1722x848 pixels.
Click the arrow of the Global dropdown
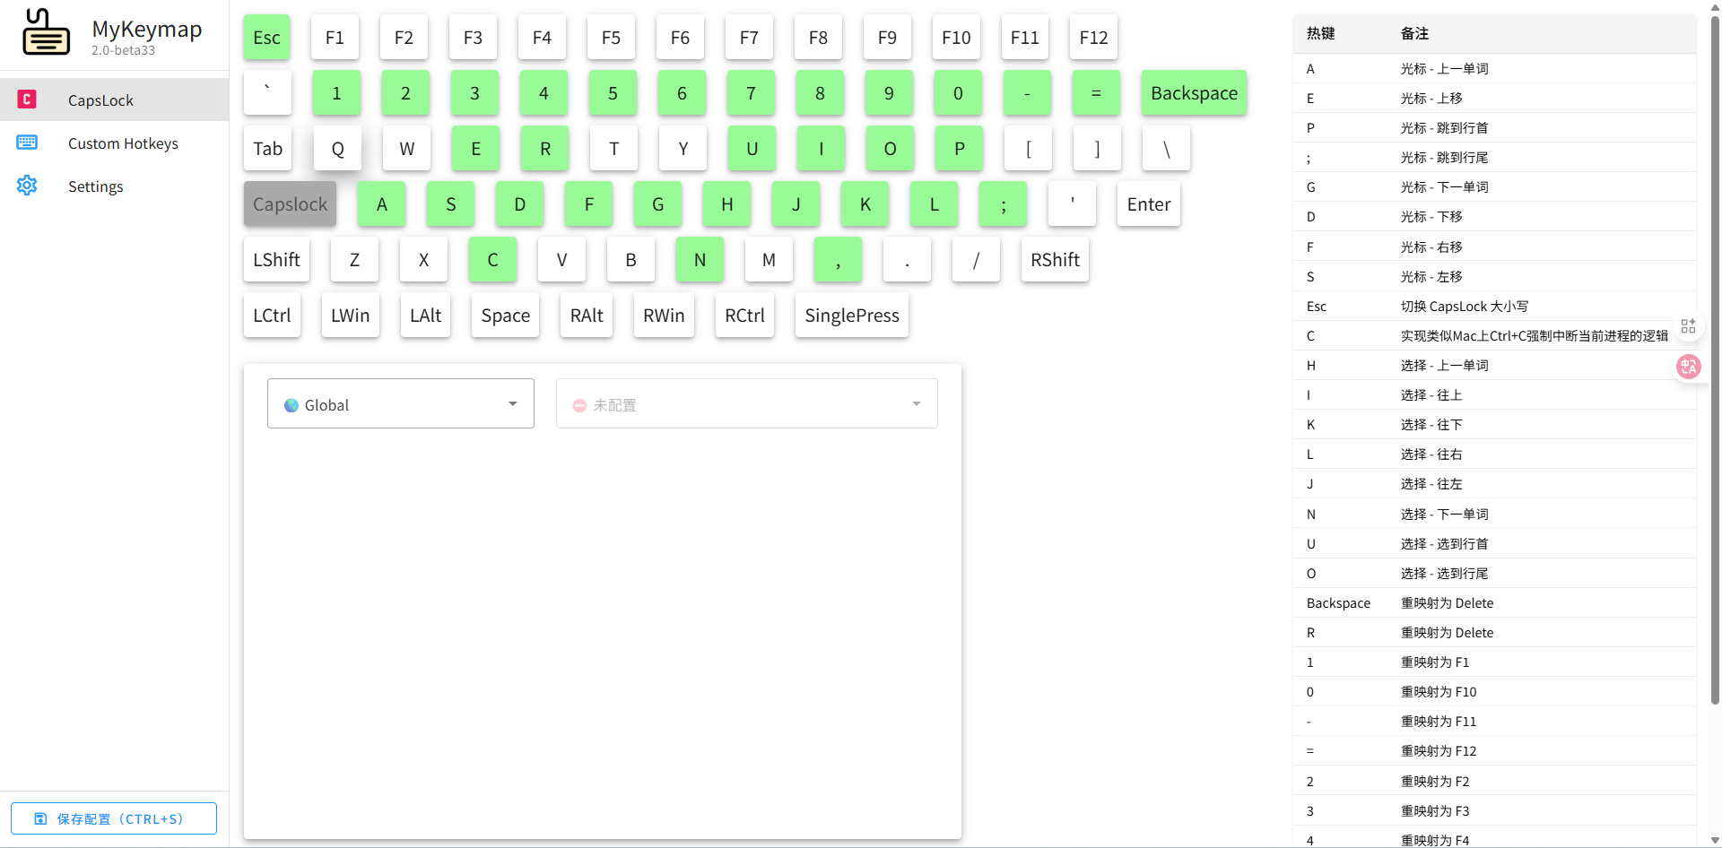click(x=513, y=404)
